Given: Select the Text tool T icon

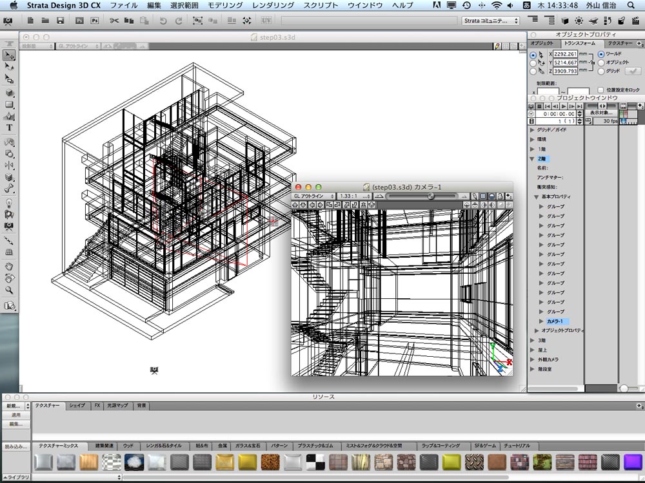Looking at the screenshot, I should click(9, 128).
